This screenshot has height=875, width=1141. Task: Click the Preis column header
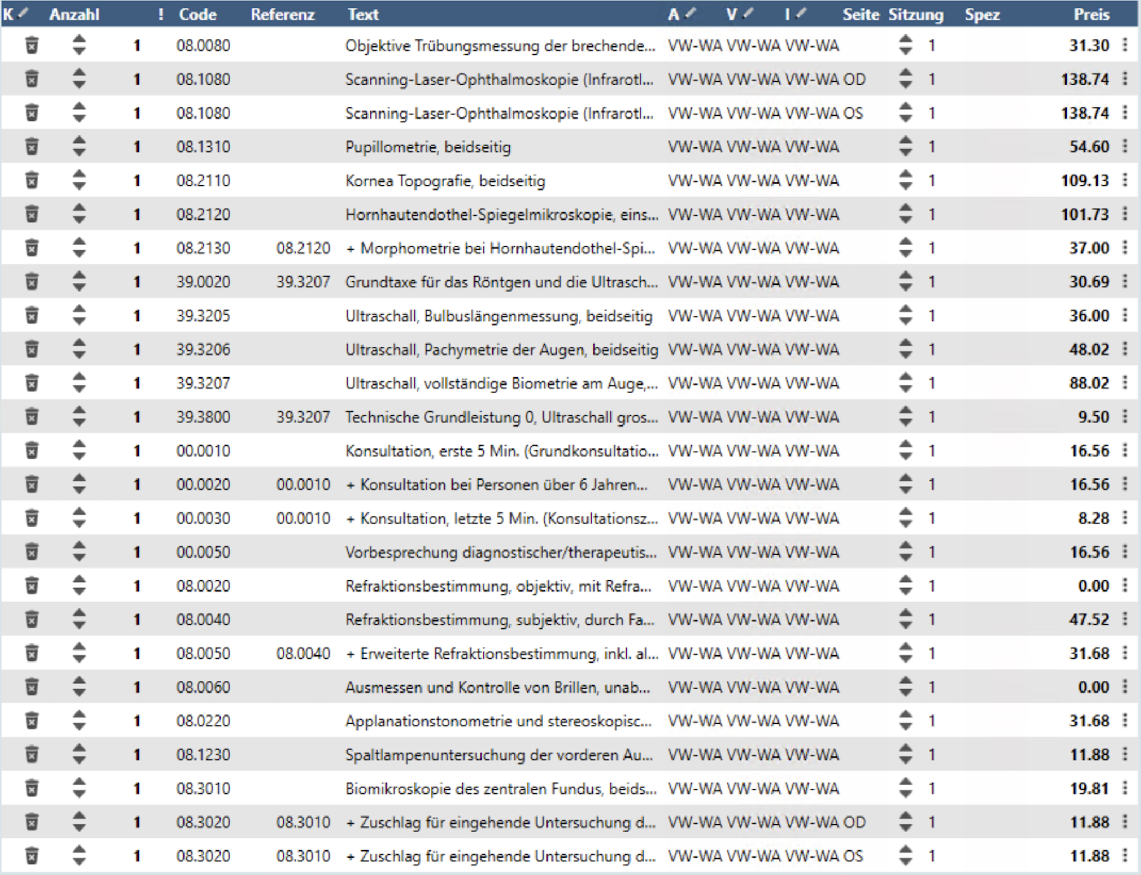(1091, 14)
